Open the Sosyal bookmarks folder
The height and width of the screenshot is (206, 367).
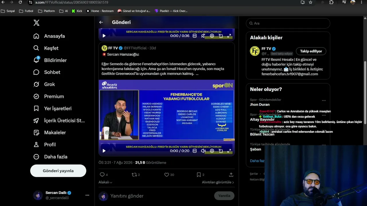coord(8,11)
